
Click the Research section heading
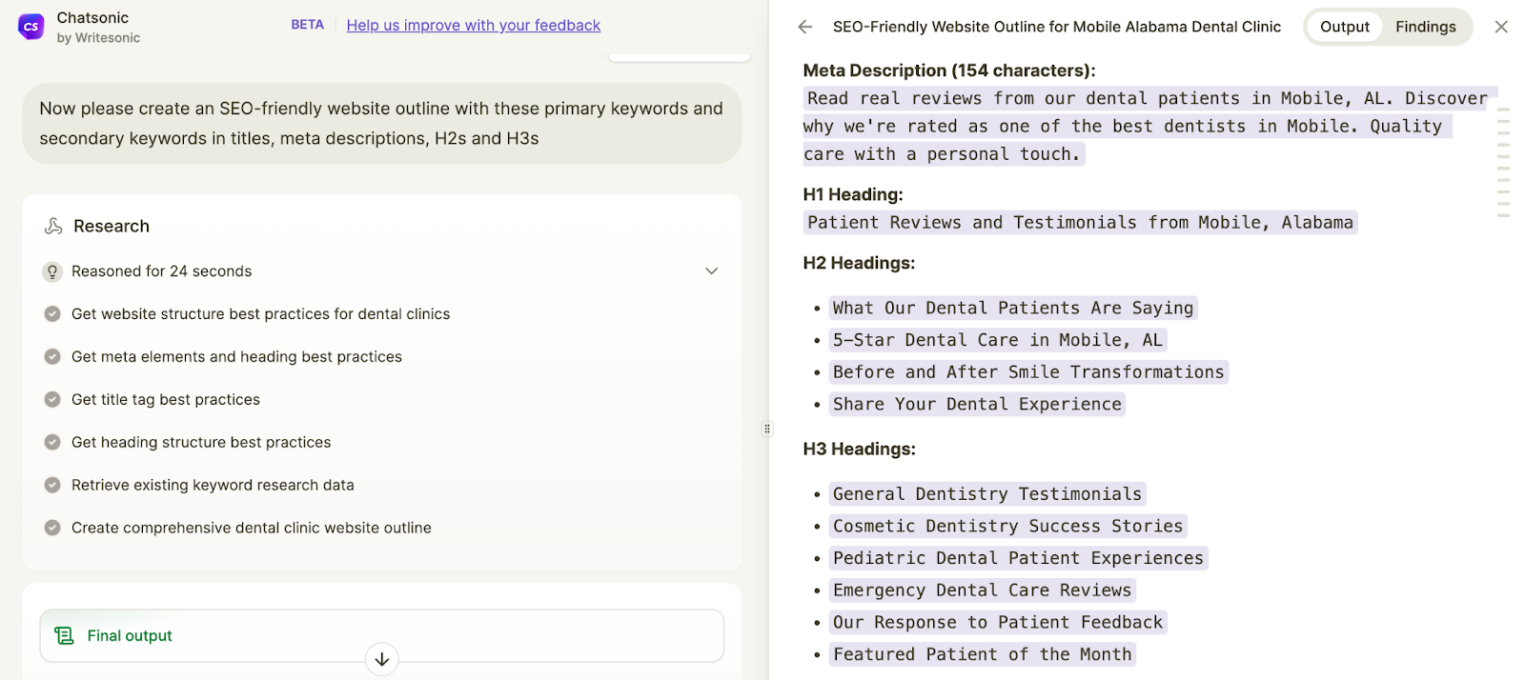(112, 226)
